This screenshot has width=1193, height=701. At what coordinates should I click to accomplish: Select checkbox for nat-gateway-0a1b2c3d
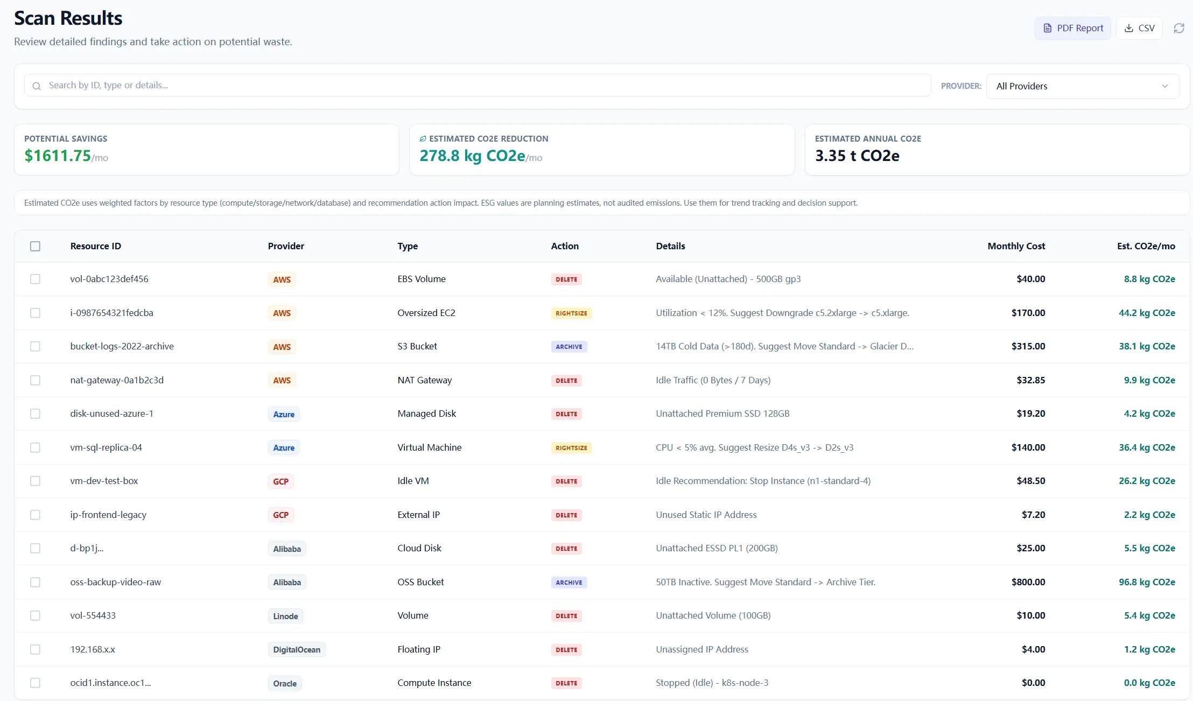click(x=35, y=380)
